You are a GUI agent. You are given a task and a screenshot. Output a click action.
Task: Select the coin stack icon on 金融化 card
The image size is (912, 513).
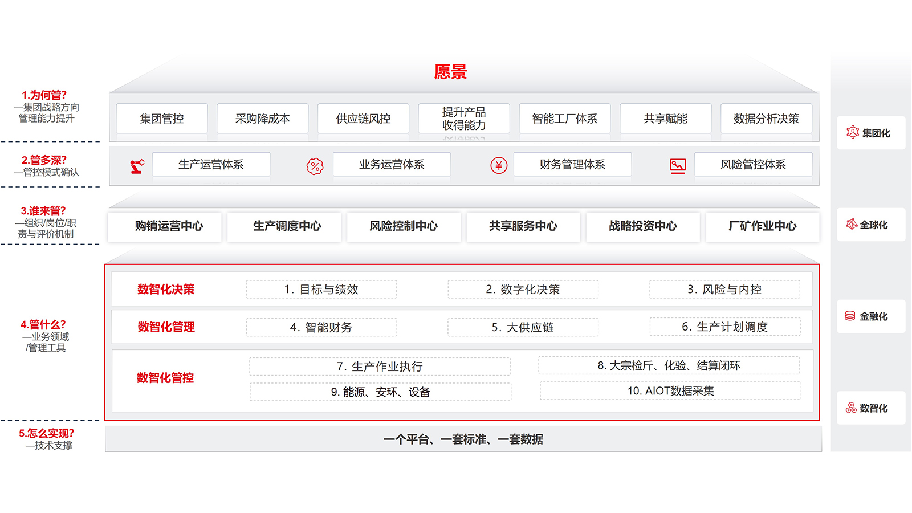tap(849, 316)
